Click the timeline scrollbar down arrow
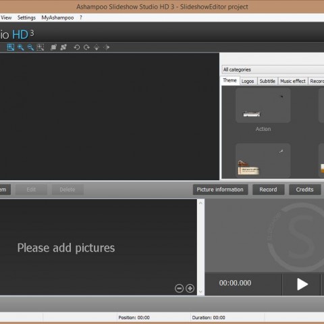Image resolution: width=324 pixels, height=324 pixels. (x=200, y=292)
